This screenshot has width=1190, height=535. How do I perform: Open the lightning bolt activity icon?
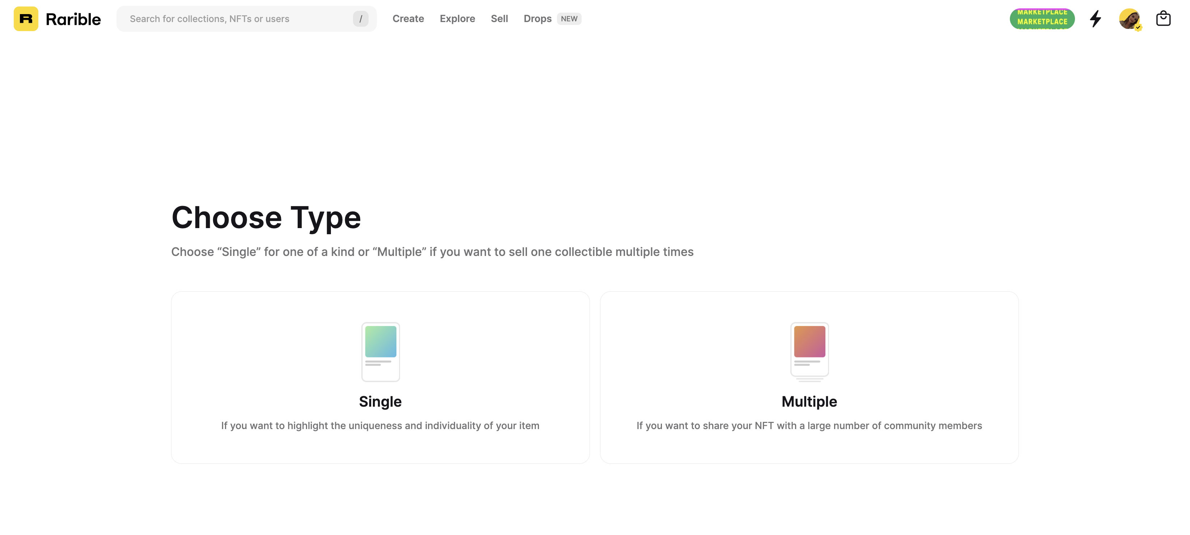(x=1095, y=18)
